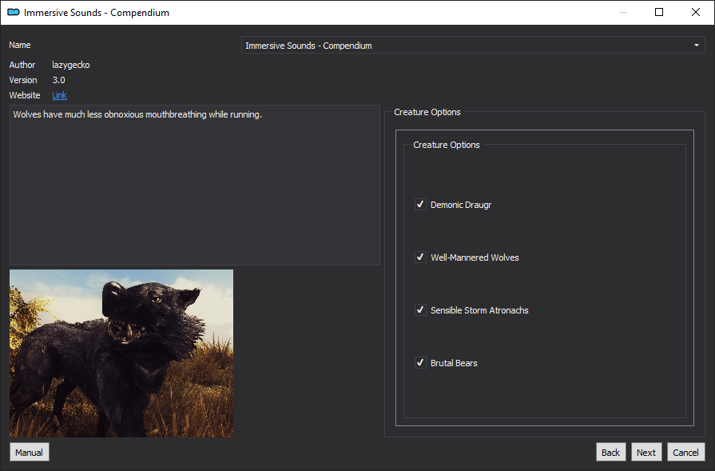Screen dimensions: 715x471
Task: Go Back to previous installer page
Action: coord(610,453)
